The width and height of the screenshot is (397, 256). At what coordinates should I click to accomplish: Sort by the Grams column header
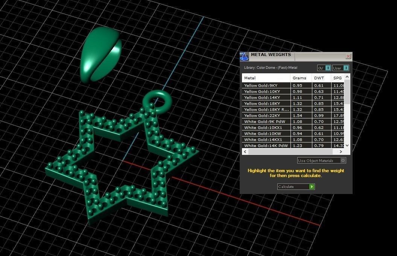tap(301, 78)
